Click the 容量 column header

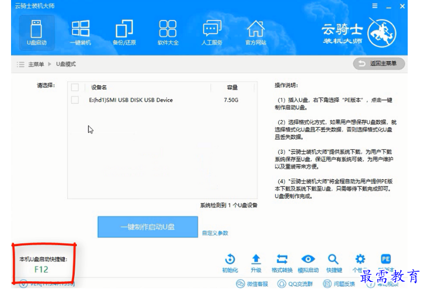click(x=232, y=87)
